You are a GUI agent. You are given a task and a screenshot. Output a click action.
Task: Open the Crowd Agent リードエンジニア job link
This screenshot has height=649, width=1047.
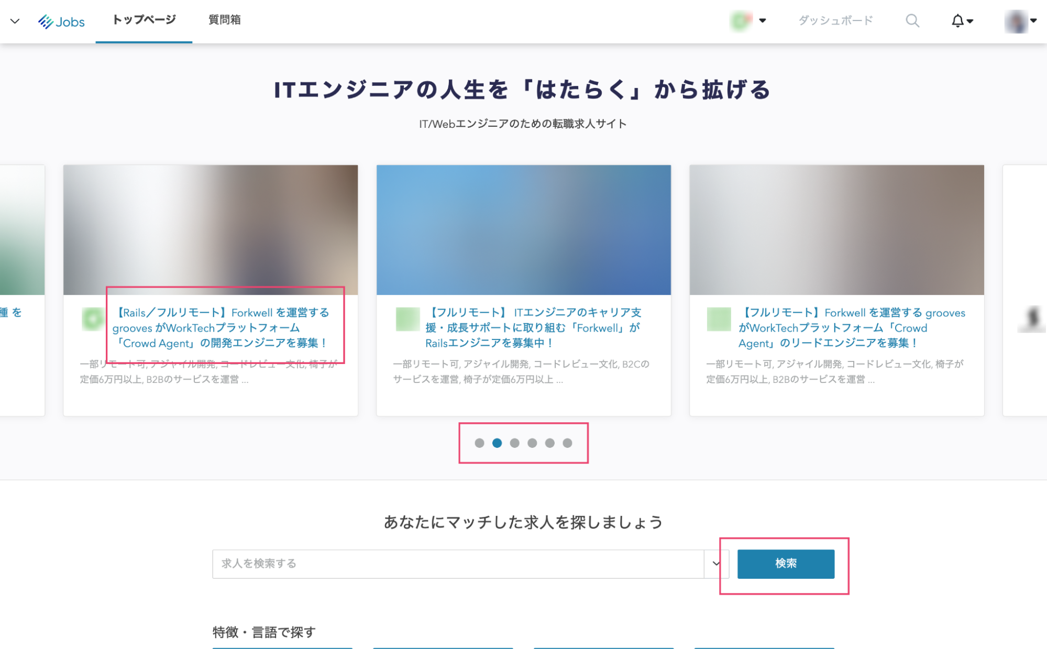coord(852,328)
